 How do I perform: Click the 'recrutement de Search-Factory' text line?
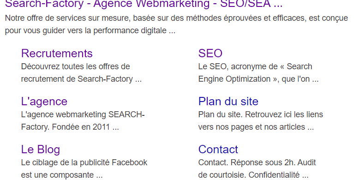pyautogui.click(x=81, y=79)
